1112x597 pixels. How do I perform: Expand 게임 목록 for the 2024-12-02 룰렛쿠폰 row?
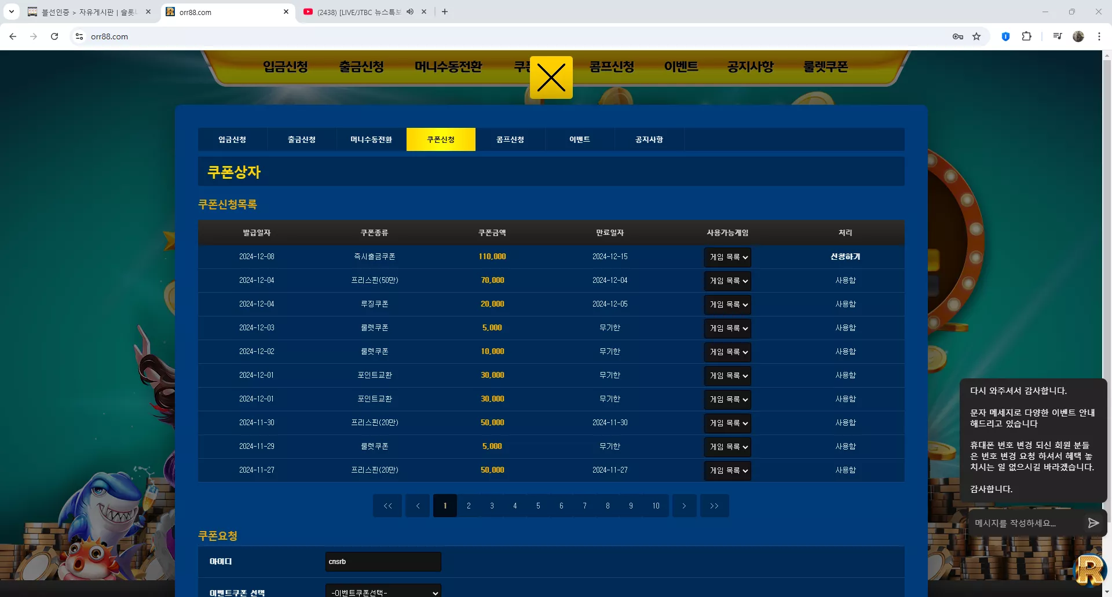pyautogui.click(x=728, y=352)
